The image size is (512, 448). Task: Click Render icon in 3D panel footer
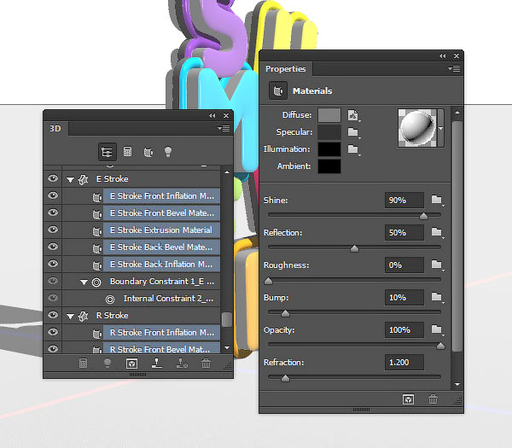(x=131, y=364)
